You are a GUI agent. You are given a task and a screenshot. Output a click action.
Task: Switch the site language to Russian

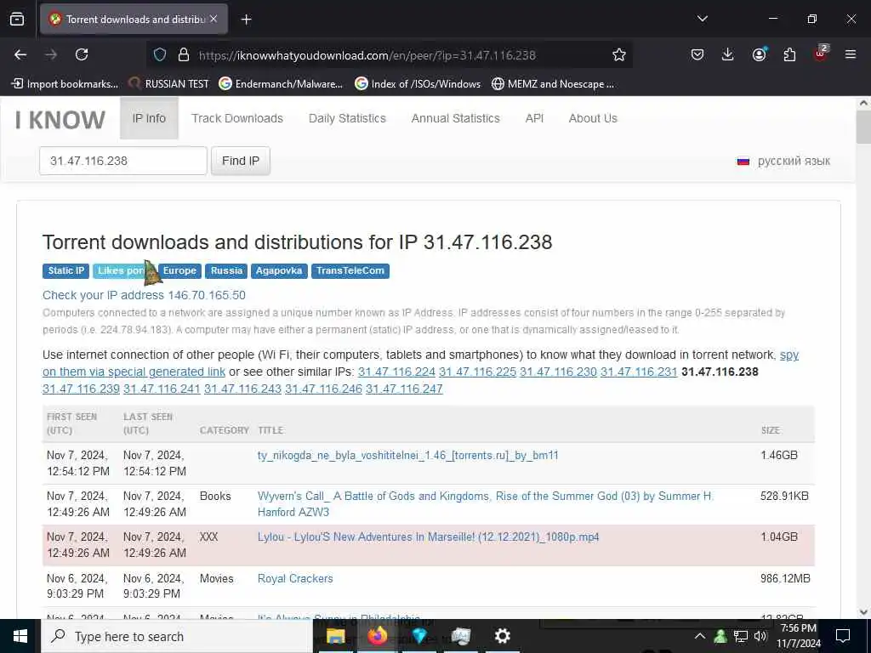point(783,161)
